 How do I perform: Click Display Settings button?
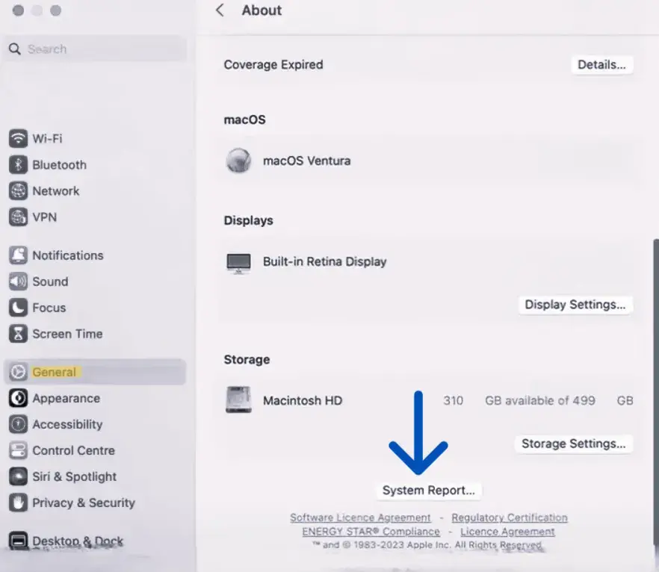[575, 305]
